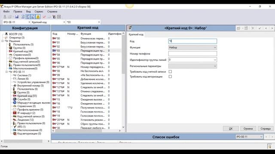Enable Требовать код учетной записи checkbox
The height and width of the screenshot is (154, 275).
[170, 71]
